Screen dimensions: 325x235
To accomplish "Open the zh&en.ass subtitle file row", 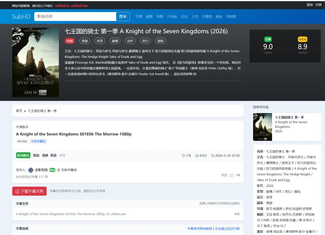I will click(x=128, y=214).
